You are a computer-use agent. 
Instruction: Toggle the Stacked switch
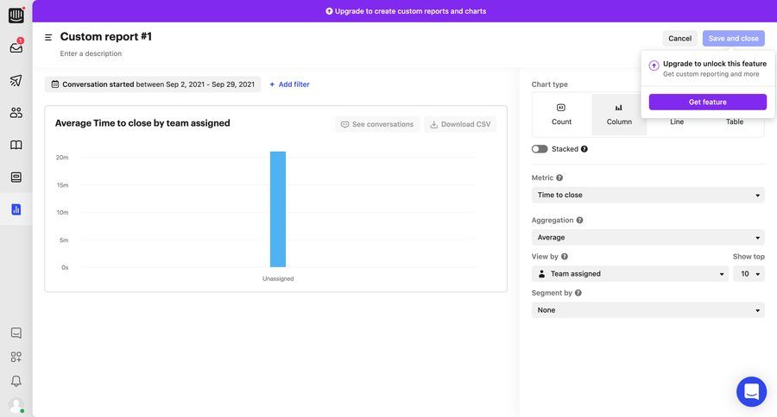(540, 149)
